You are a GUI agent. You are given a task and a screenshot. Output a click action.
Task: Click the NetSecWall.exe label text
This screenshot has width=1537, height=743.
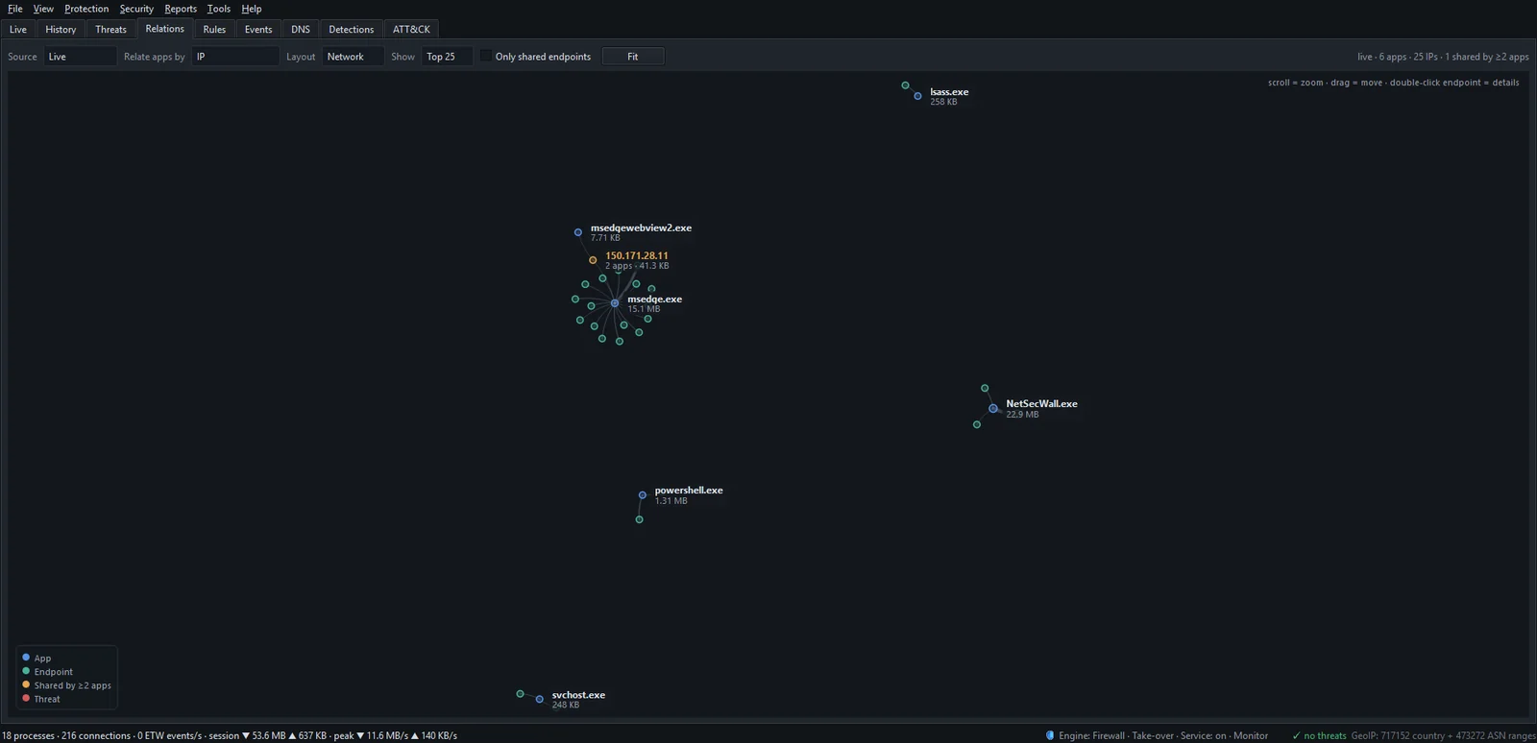point(1041,404)
